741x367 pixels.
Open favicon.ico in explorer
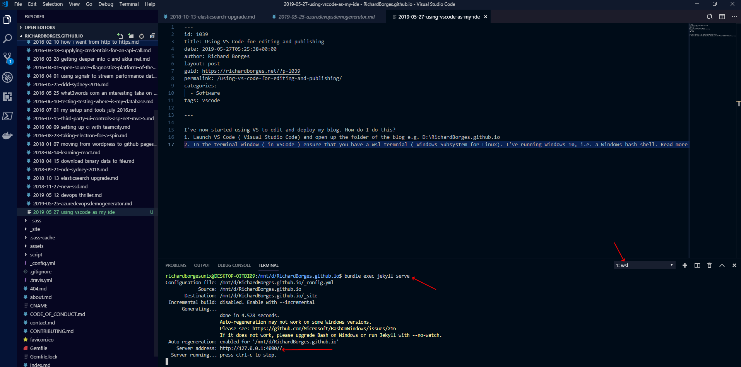(x=42, y=340)
